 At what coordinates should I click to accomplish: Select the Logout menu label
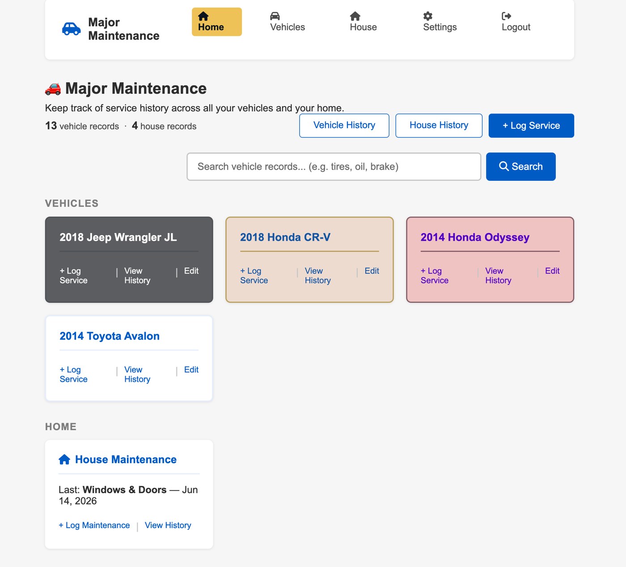point(516,27)
